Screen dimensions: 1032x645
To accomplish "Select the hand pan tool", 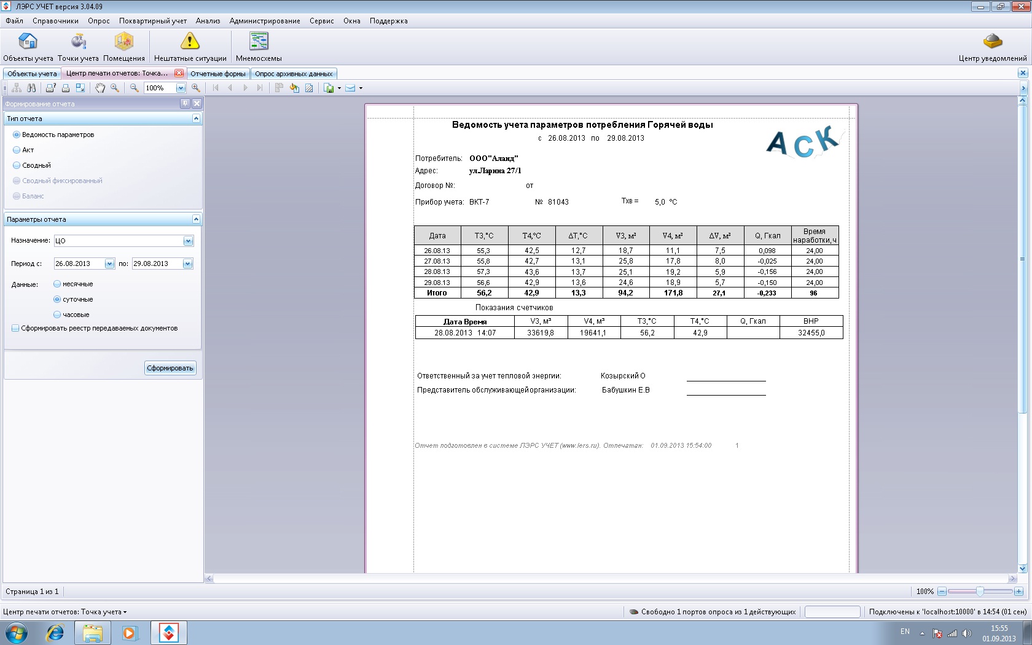I will [x=100, y=88].
